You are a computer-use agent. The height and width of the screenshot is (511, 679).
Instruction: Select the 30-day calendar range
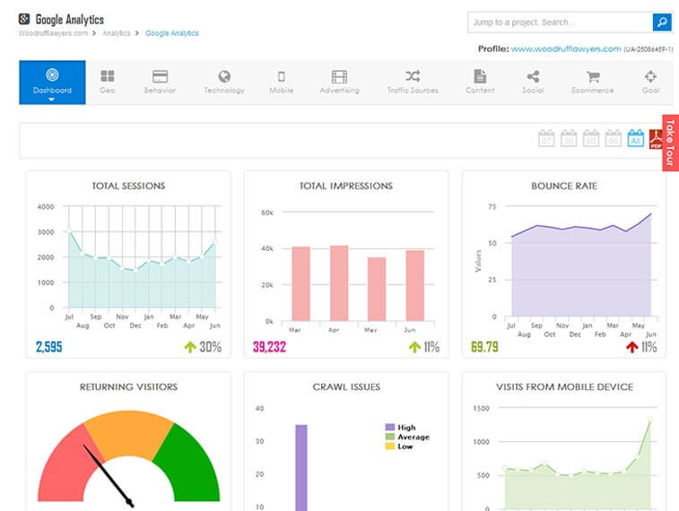coord(568,139)
